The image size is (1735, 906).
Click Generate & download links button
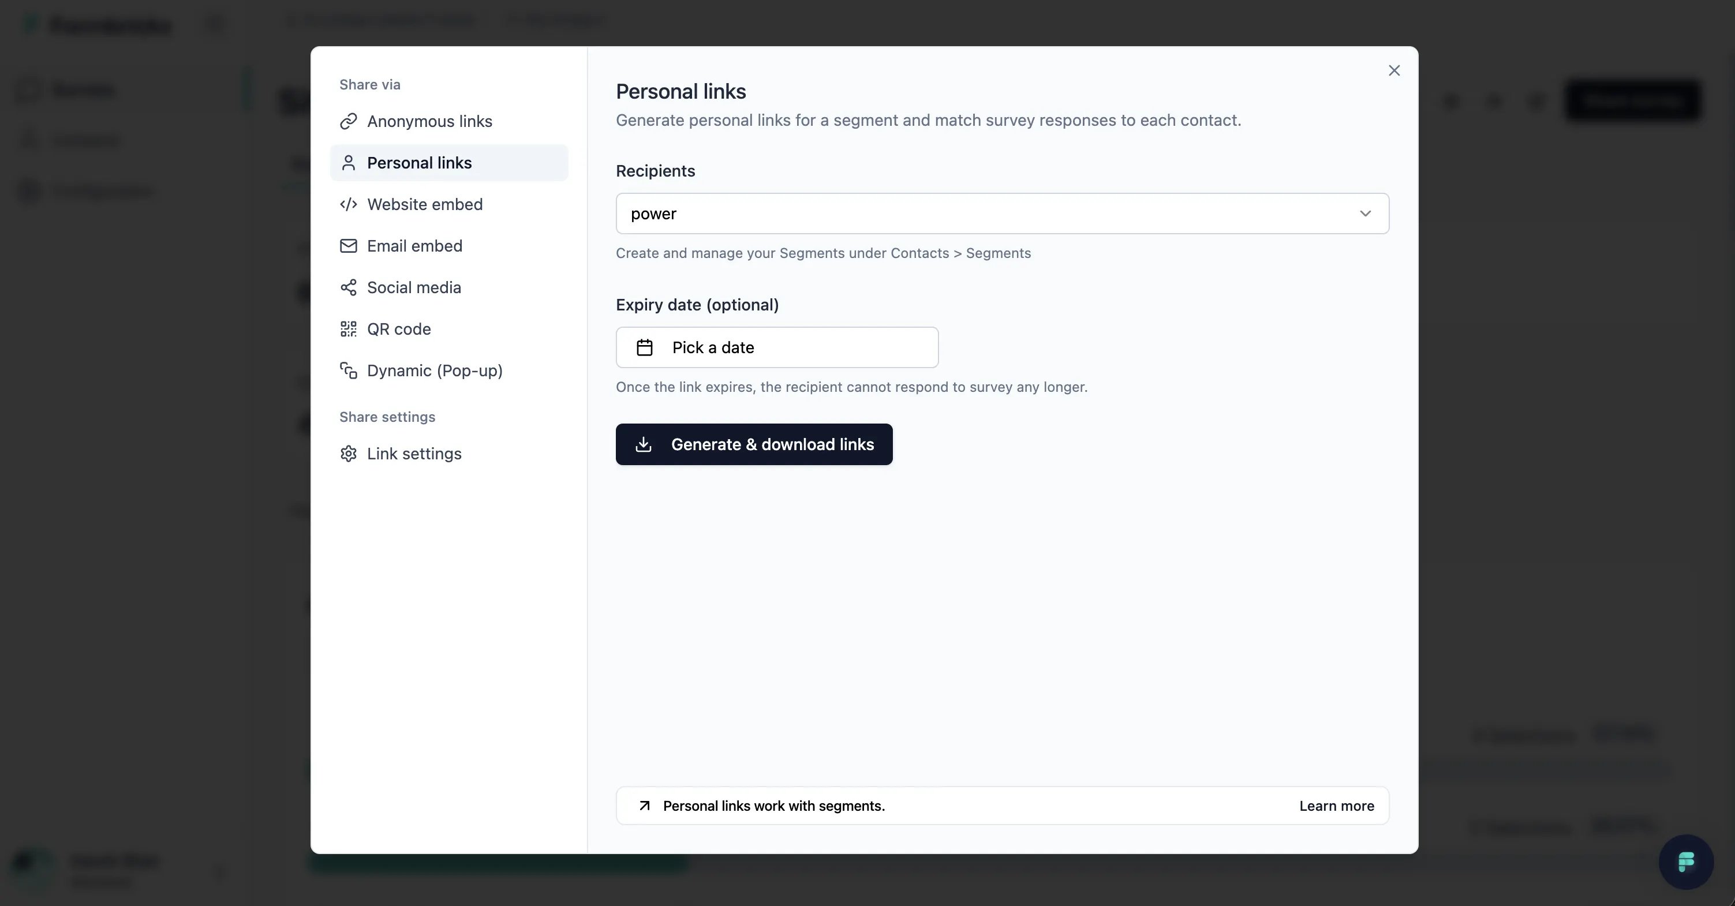(754, 444)
